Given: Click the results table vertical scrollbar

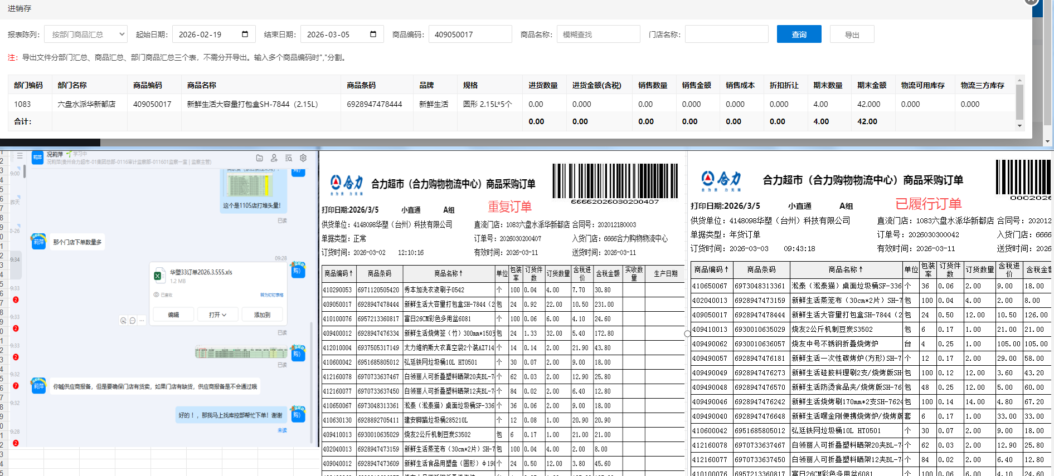Looking at the screenshot, I should (1019, 103).
